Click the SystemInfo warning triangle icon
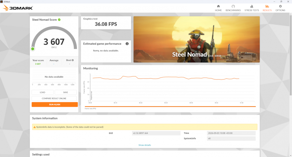The image size is (292, 157). 35,127
